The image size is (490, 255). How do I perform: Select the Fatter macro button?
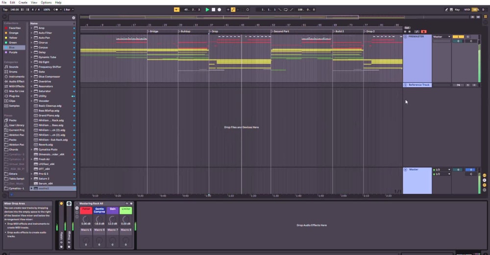[86, 210]
